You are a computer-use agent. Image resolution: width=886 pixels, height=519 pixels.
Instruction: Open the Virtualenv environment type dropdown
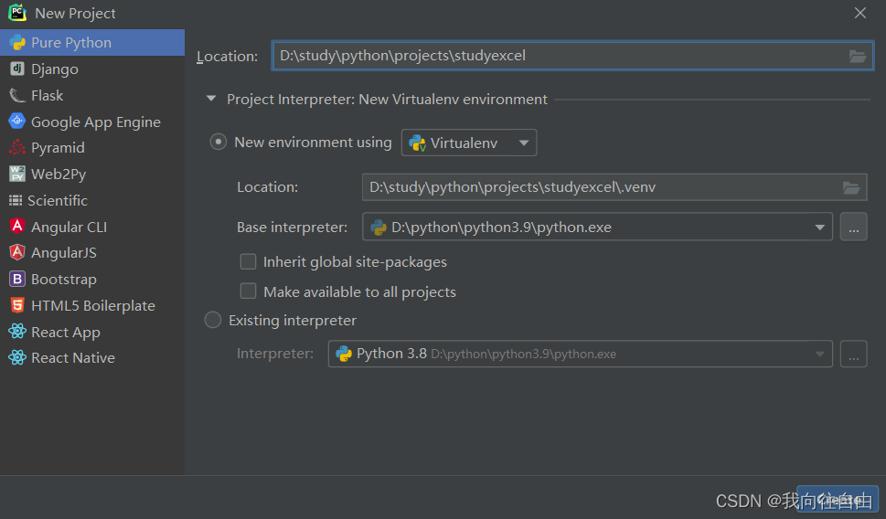[x=469, y=143]
